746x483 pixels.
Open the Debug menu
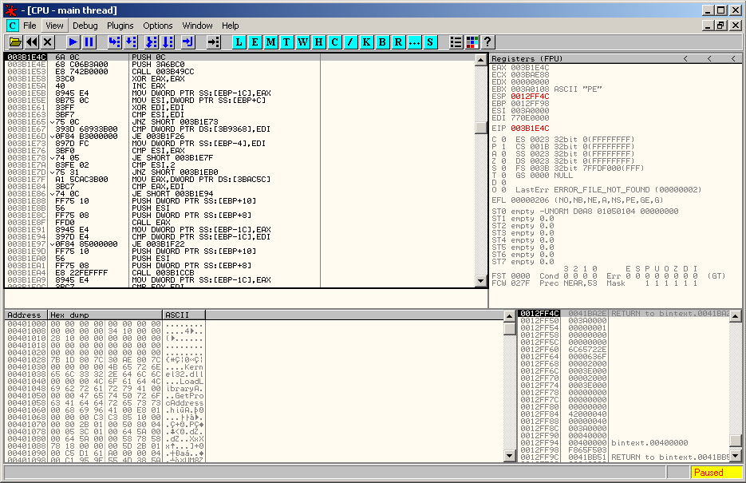tap(85, 26)
